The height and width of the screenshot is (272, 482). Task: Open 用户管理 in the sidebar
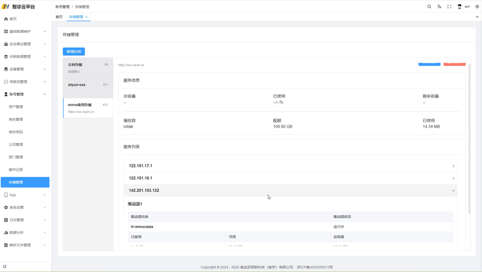click(x=16, y=107)
